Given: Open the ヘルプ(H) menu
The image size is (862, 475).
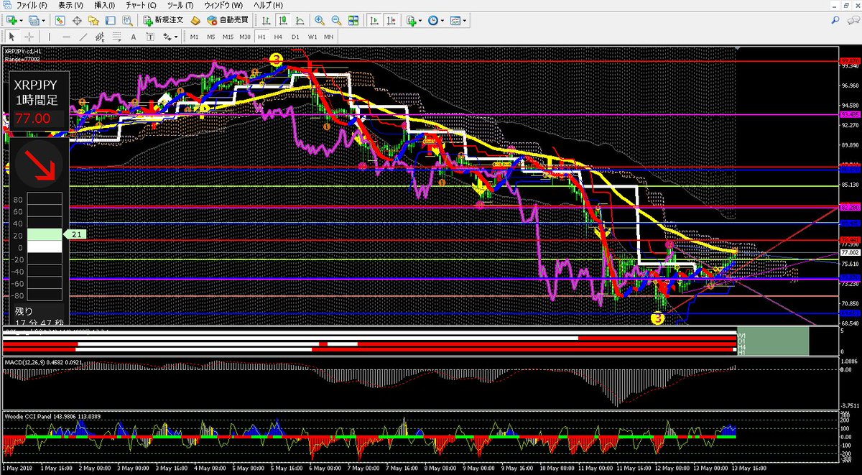Looking at the screenshot, I should pyautogui.click(x=269, y=6).
